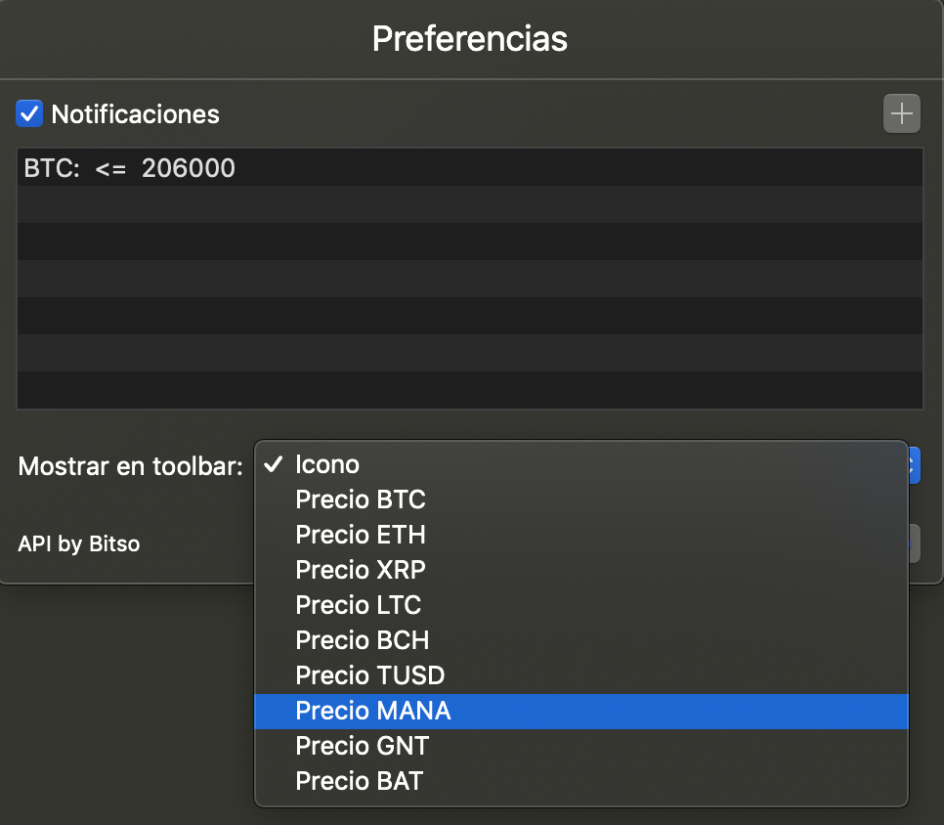Click the plus button to add notification
The width and height of the screenshot is (944, 825).
[901, 113]
